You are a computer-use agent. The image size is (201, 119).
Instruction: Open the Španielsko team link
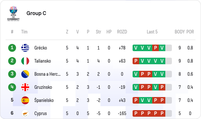[44, 100]
